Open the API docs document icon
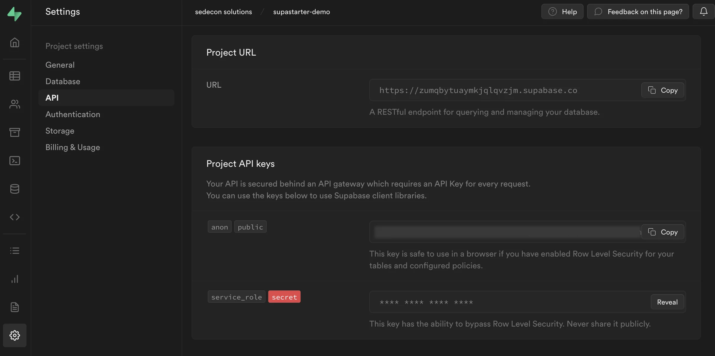Viewport: 715px width, 356px height. (14, 307)
